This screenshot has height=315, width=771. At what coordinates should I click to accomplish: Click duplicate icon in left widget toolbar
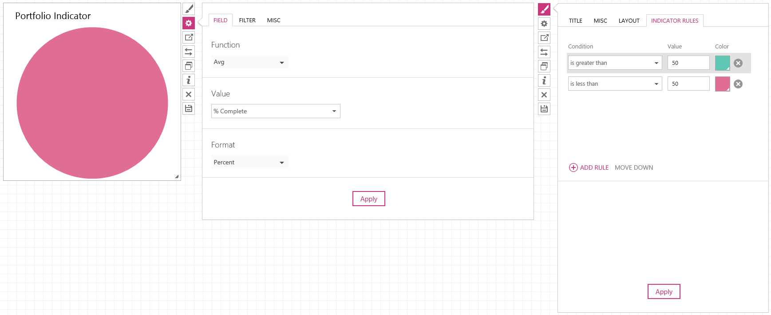(189, 66)
